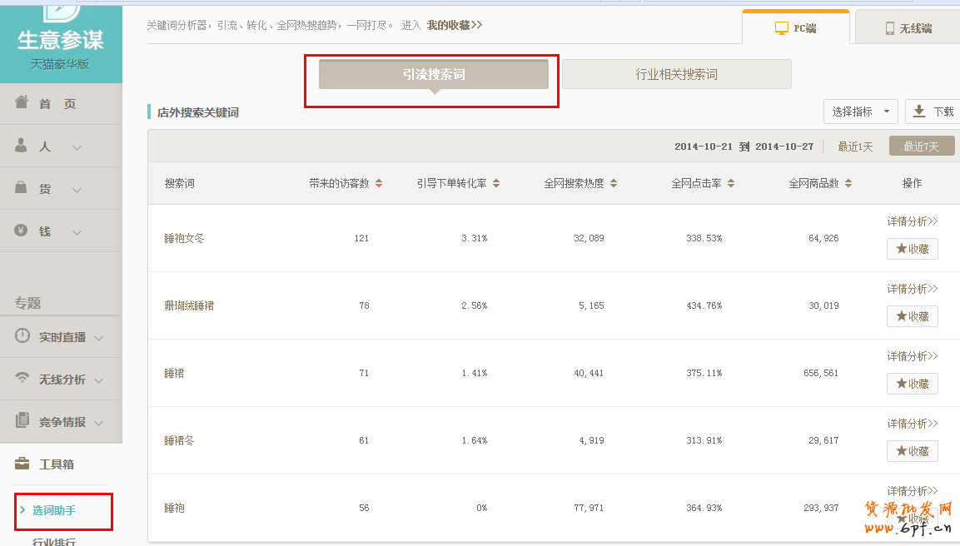Open 选词助手 in the sidebar
This screenshot has width=960, height=546.
[54, 510]
